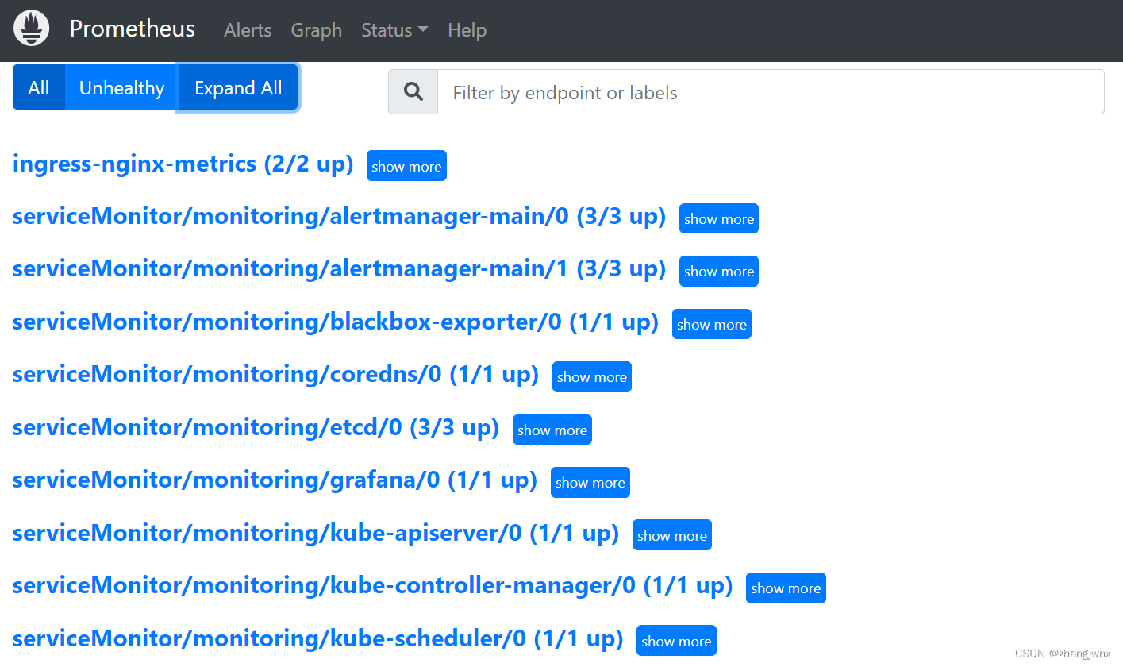Image resolution: width=1123 pixels, height=667 pixels.
Task: Click the Expand All button
Action: coord(238,87)
